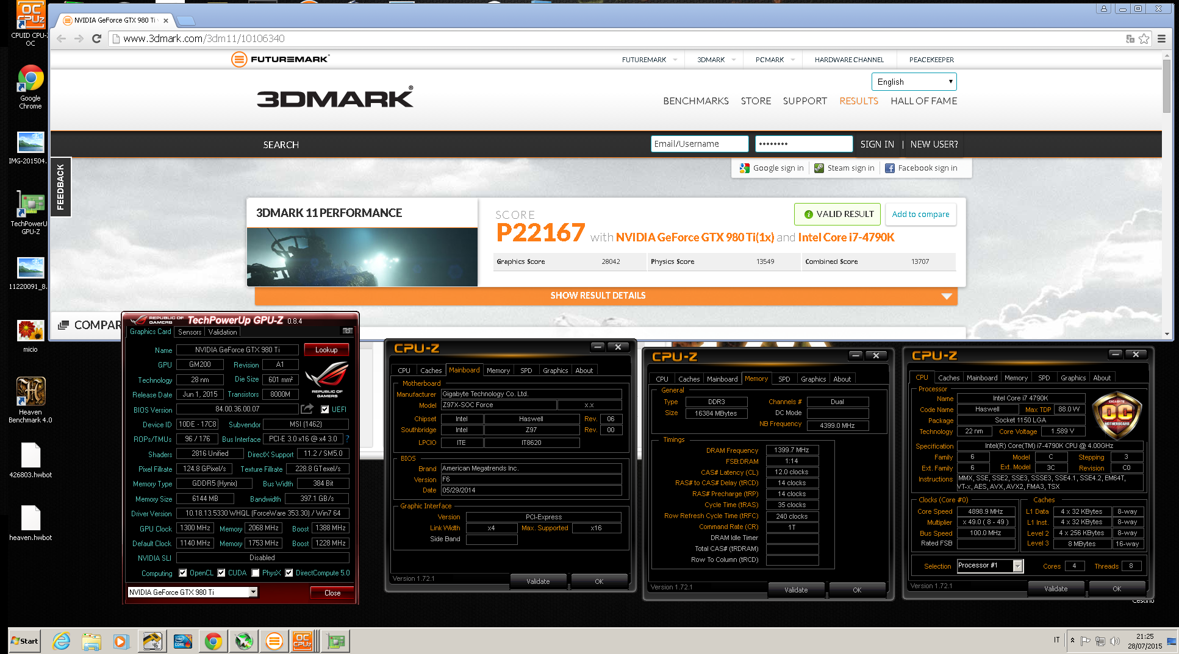Image resolution: width=1179 pixels, height=654 pixels.
Task: Open Chrome from the taskbar
Action: (213, 641)
